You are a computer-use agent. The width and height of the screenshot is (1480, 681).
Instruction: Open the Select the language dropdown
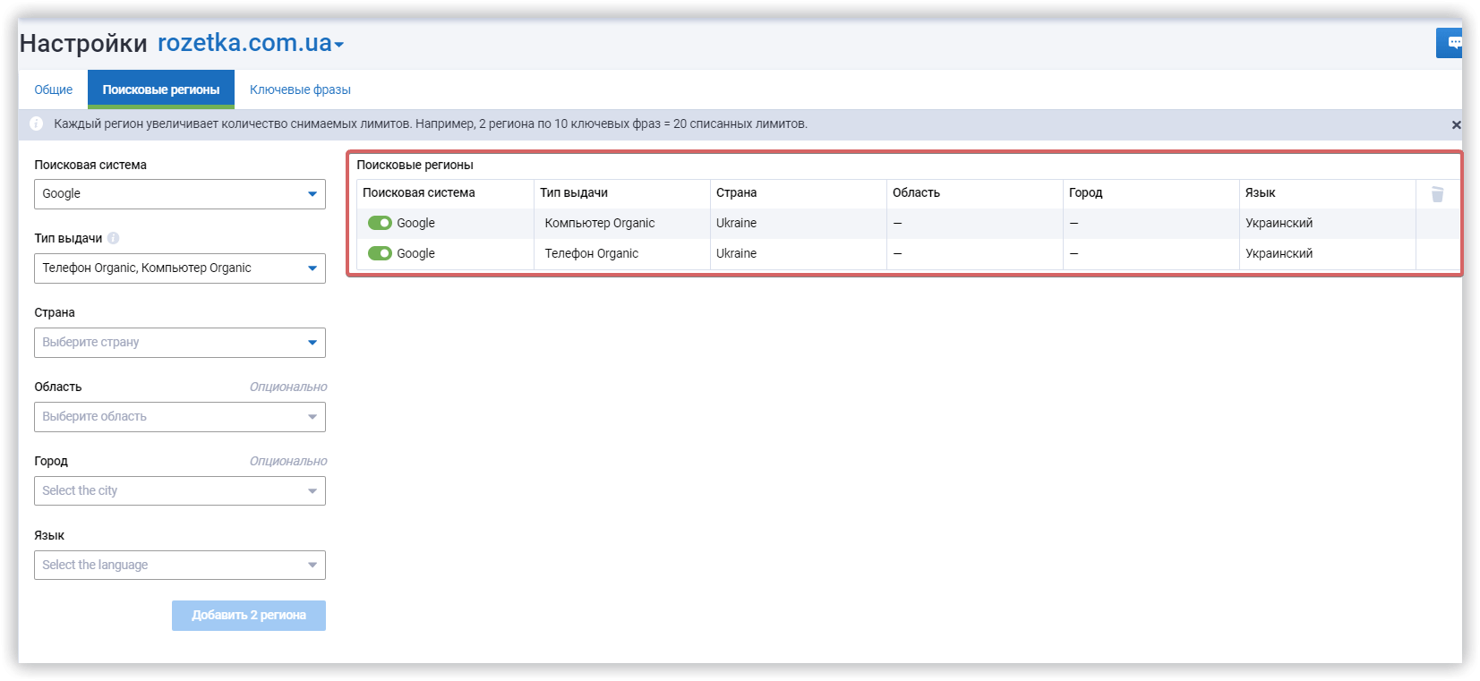179,566
